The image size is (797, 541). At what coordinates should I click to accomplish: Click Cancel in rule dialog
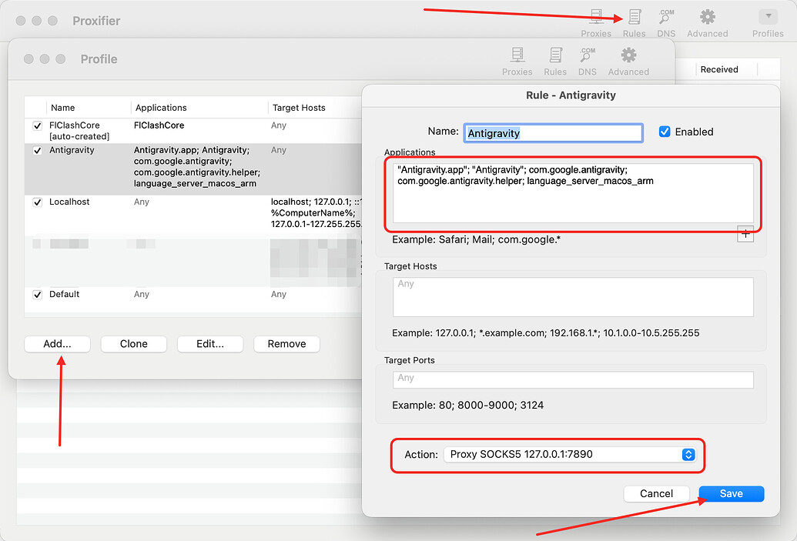(x=656, y=494)
